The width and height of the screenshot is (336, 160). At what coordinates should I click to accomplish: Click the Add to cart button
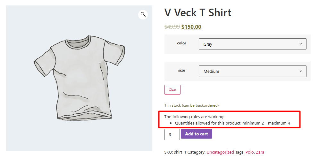point(196,134)
